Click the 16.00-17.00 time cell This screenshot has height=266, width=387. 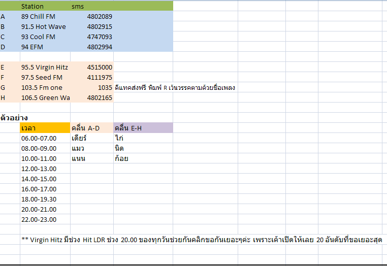tap(45, 189)
